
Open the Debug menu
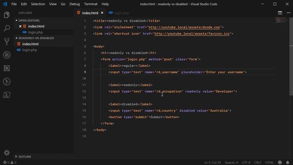[x=75, y=4]
